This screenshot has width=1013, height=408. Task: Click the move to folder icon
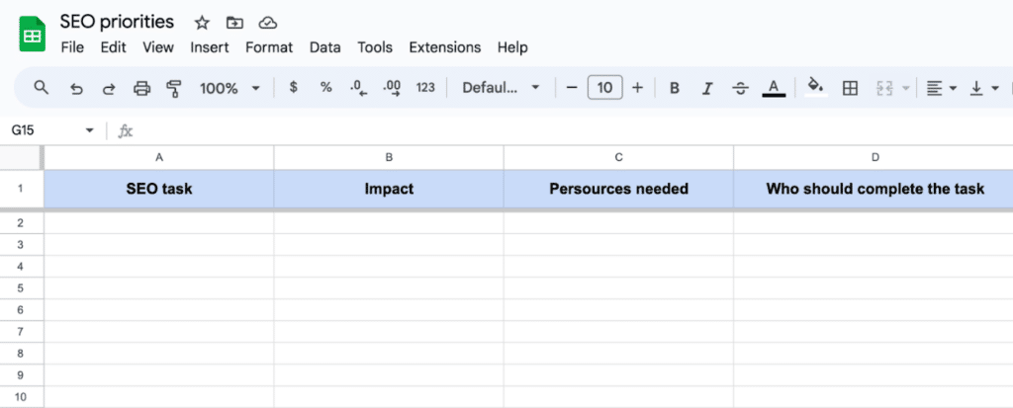[234, 22]
